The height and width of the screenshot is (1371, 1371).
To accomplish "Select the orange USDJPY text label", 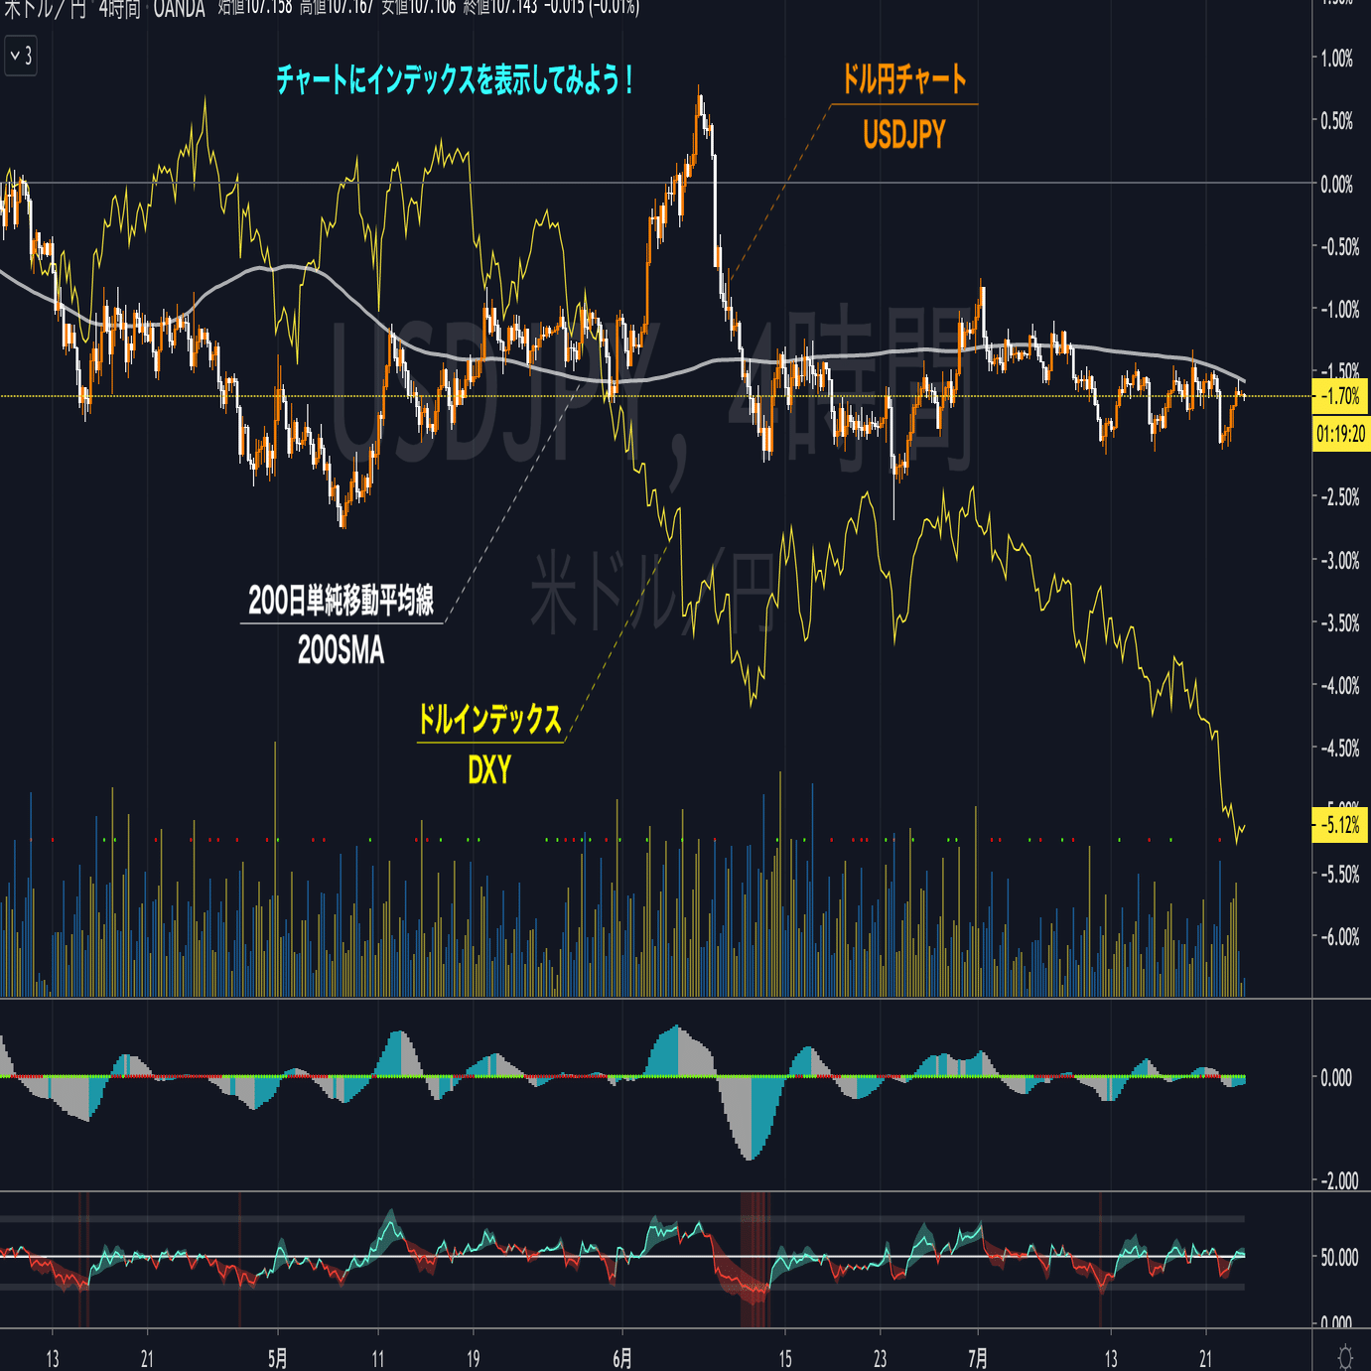I will pyautogui.click(x=903, y=134).
